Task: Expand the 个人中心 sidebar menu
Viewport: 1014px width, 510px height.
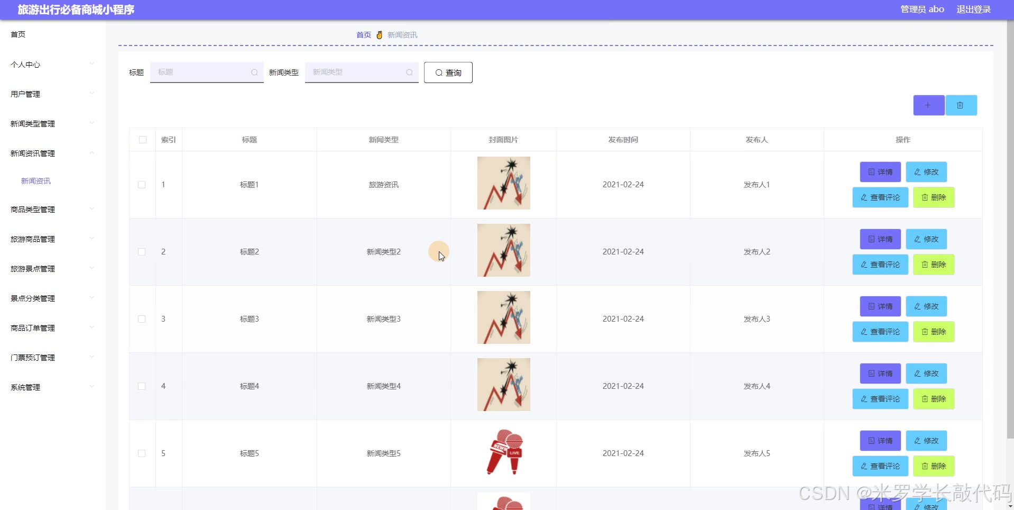Action: tap(53, 65)
